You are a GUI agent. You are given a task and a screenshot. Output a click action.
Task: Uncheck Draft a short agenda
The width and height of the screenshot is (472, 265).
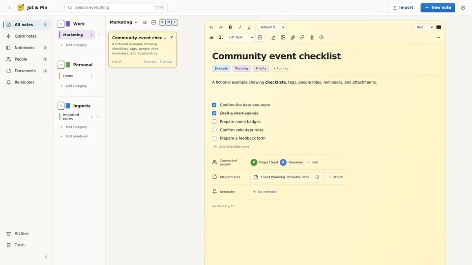[214, 113]
